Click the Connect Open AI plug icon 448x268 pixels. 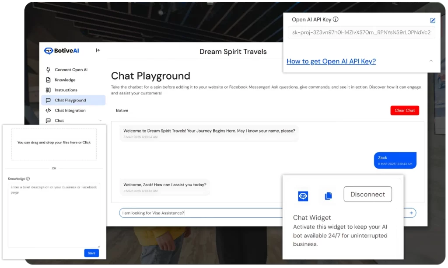click(x=48, y=70)
